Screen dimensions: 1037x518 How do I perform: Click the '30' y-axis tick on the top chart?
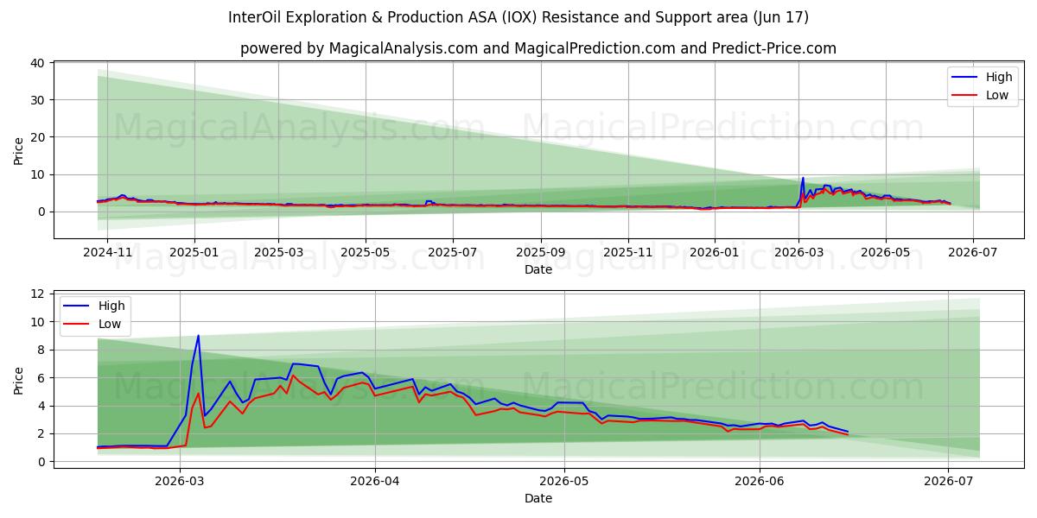point(38,100)
